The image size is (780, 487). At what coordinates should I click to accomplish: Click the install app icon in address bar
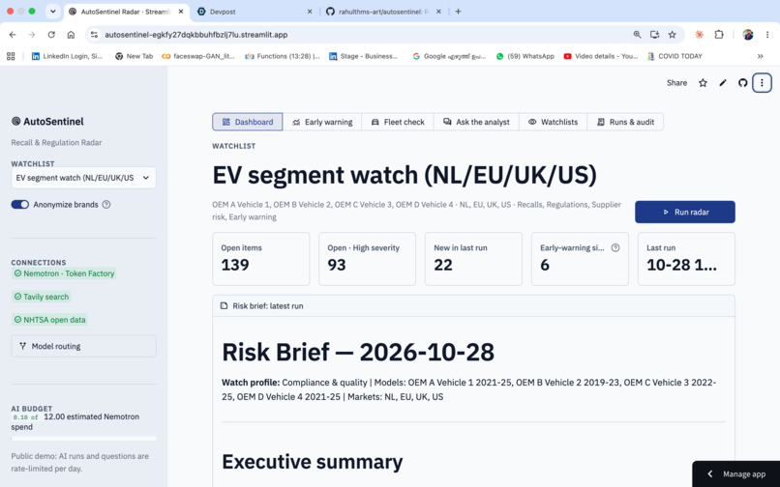click(x=654, y=34)
